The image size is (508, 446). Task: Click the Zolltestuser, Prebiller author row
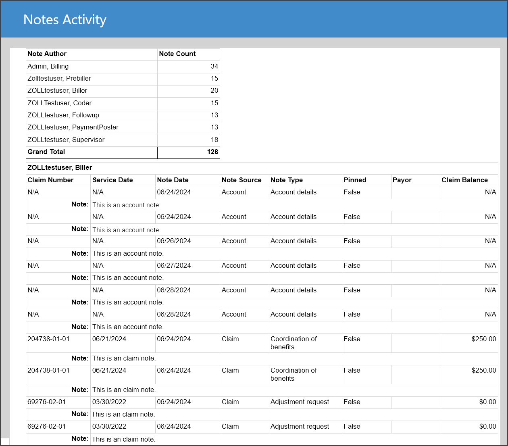123,79
